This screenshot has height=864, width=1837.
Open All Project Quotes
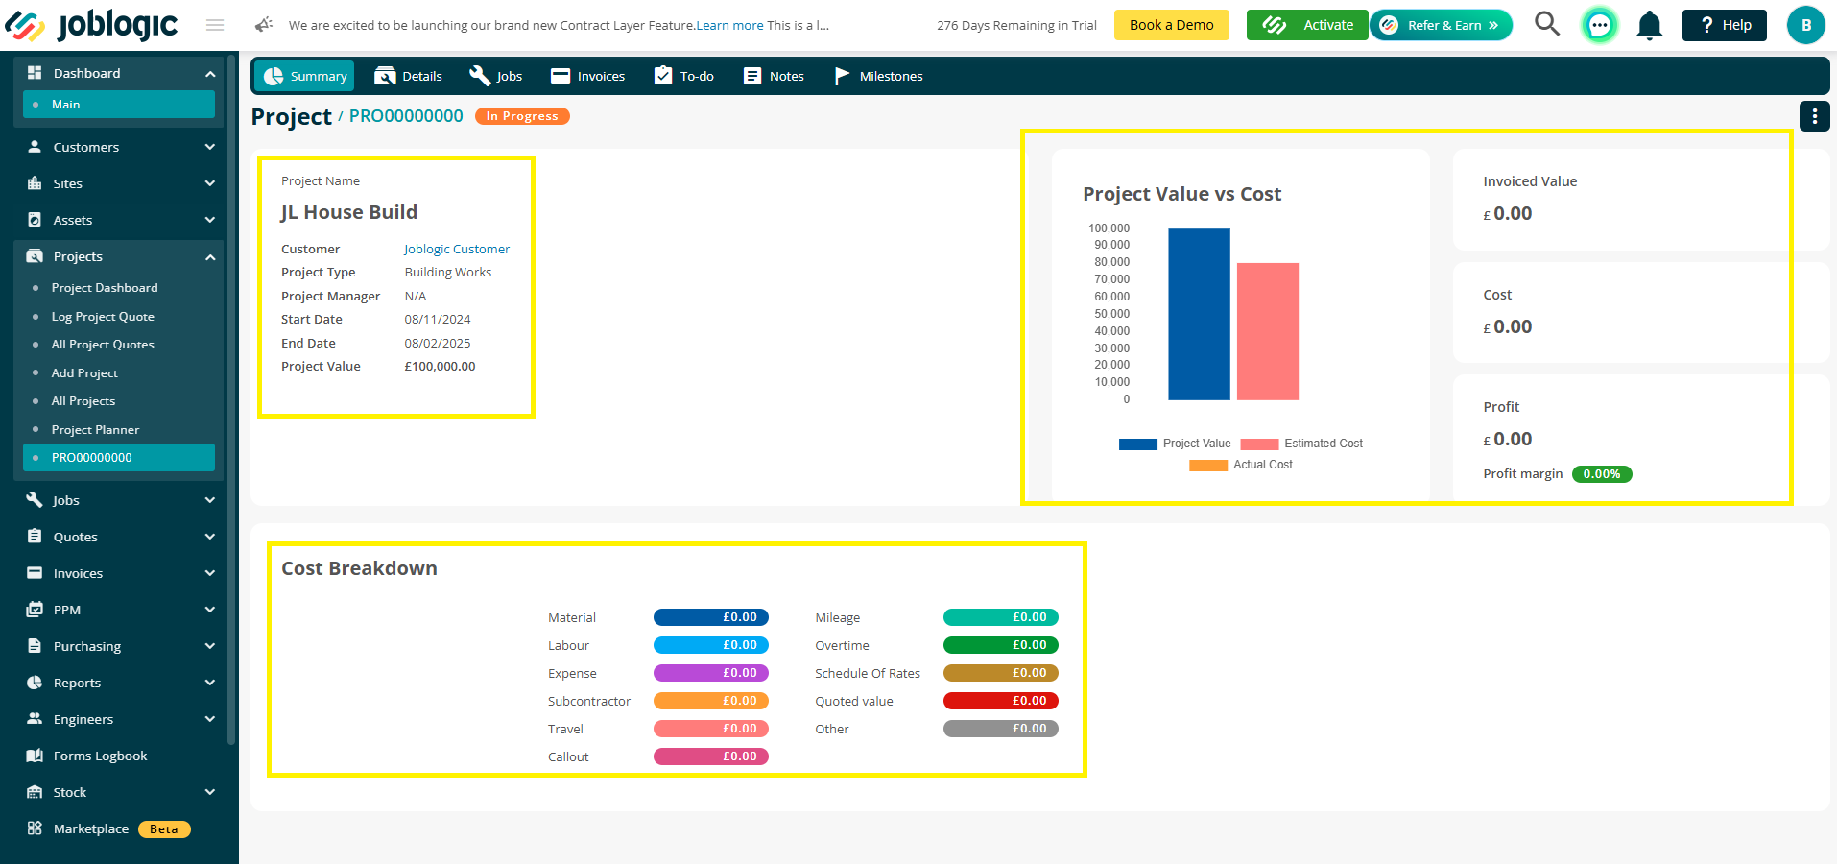103,345
